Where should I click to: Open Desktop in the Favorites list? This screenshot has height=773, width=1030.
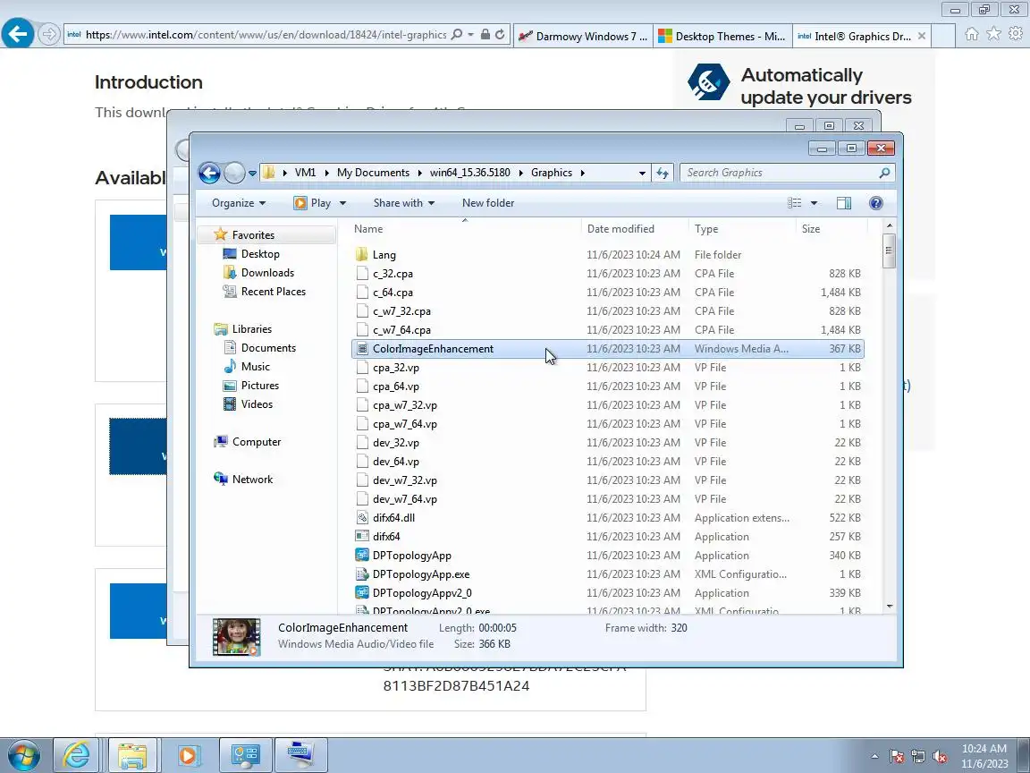pos(260,254)
